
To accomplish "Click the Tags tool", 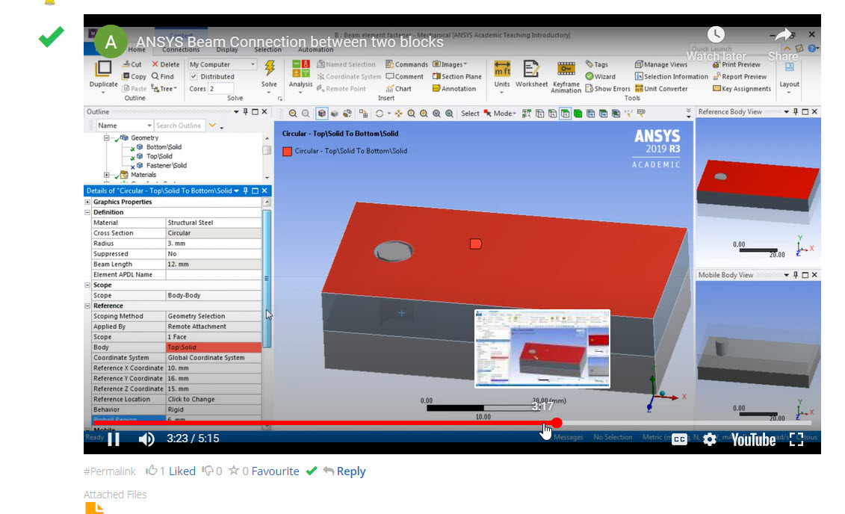I will [596, 64].
